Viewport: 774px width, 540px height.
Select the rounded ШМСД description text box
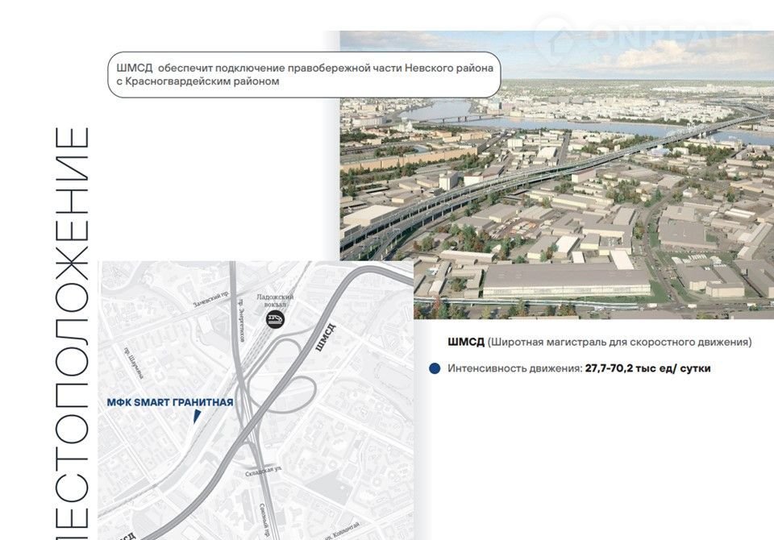(x=303, y=75)
